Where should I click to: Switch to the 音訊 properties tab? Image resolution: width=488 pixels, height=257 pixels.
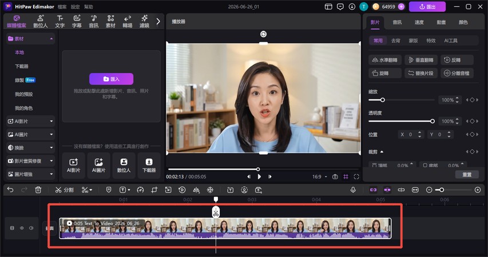coord(397,22)
